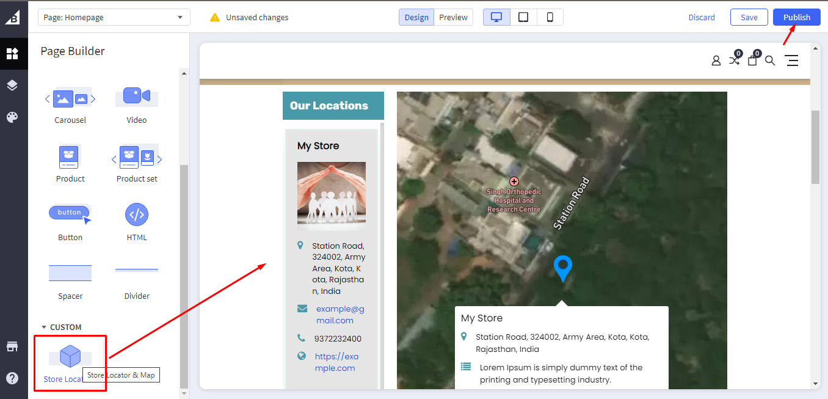Screen dimensions: 828x399
Task: Click the Unsaved changes status text
Action: click(x=257, y=18)
